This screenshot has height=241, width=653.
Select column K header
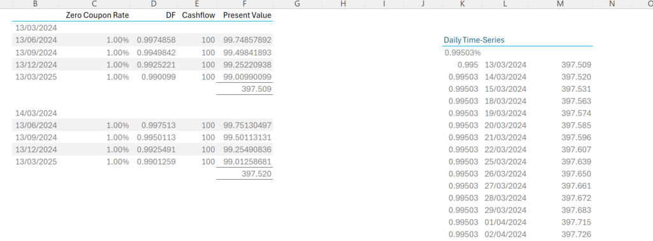[463, 4]
